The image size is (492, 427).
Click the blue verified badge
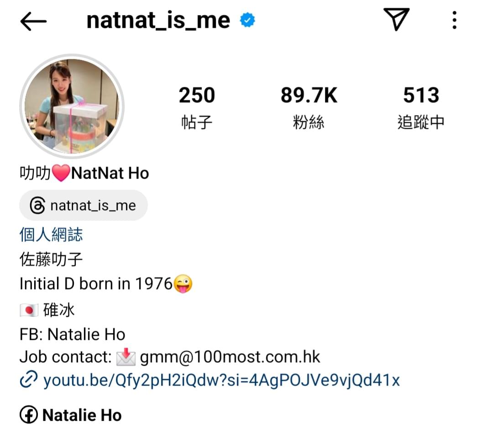coord(247,21)
